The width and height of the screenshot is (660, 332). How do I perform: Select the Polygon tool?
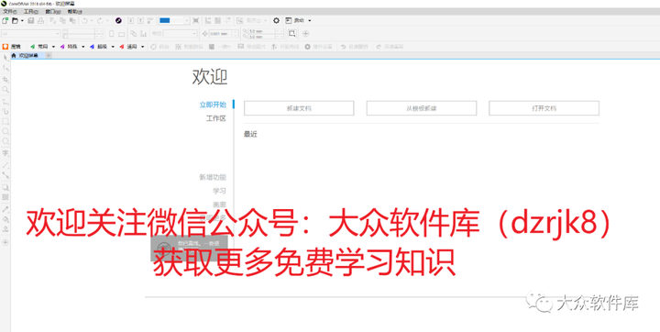(x=5, y=141)
